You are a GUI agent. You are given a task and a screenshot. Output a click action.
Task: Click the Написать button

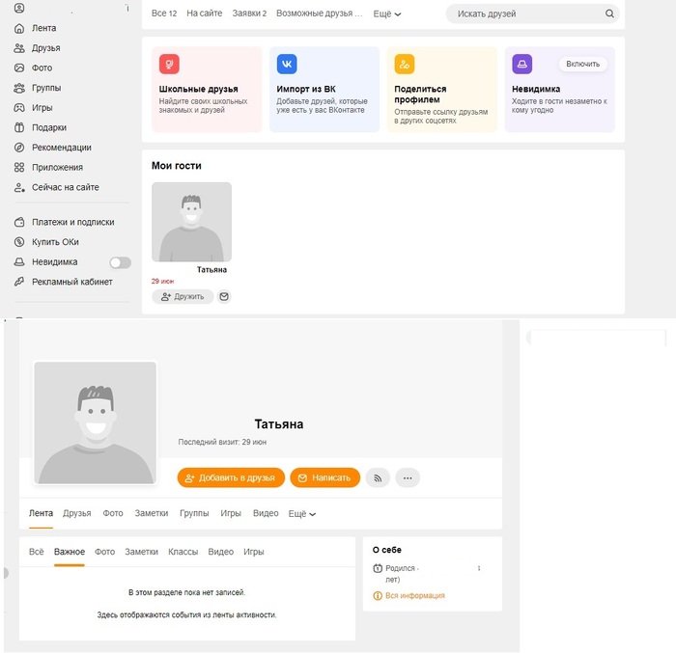tap(325, 478)
